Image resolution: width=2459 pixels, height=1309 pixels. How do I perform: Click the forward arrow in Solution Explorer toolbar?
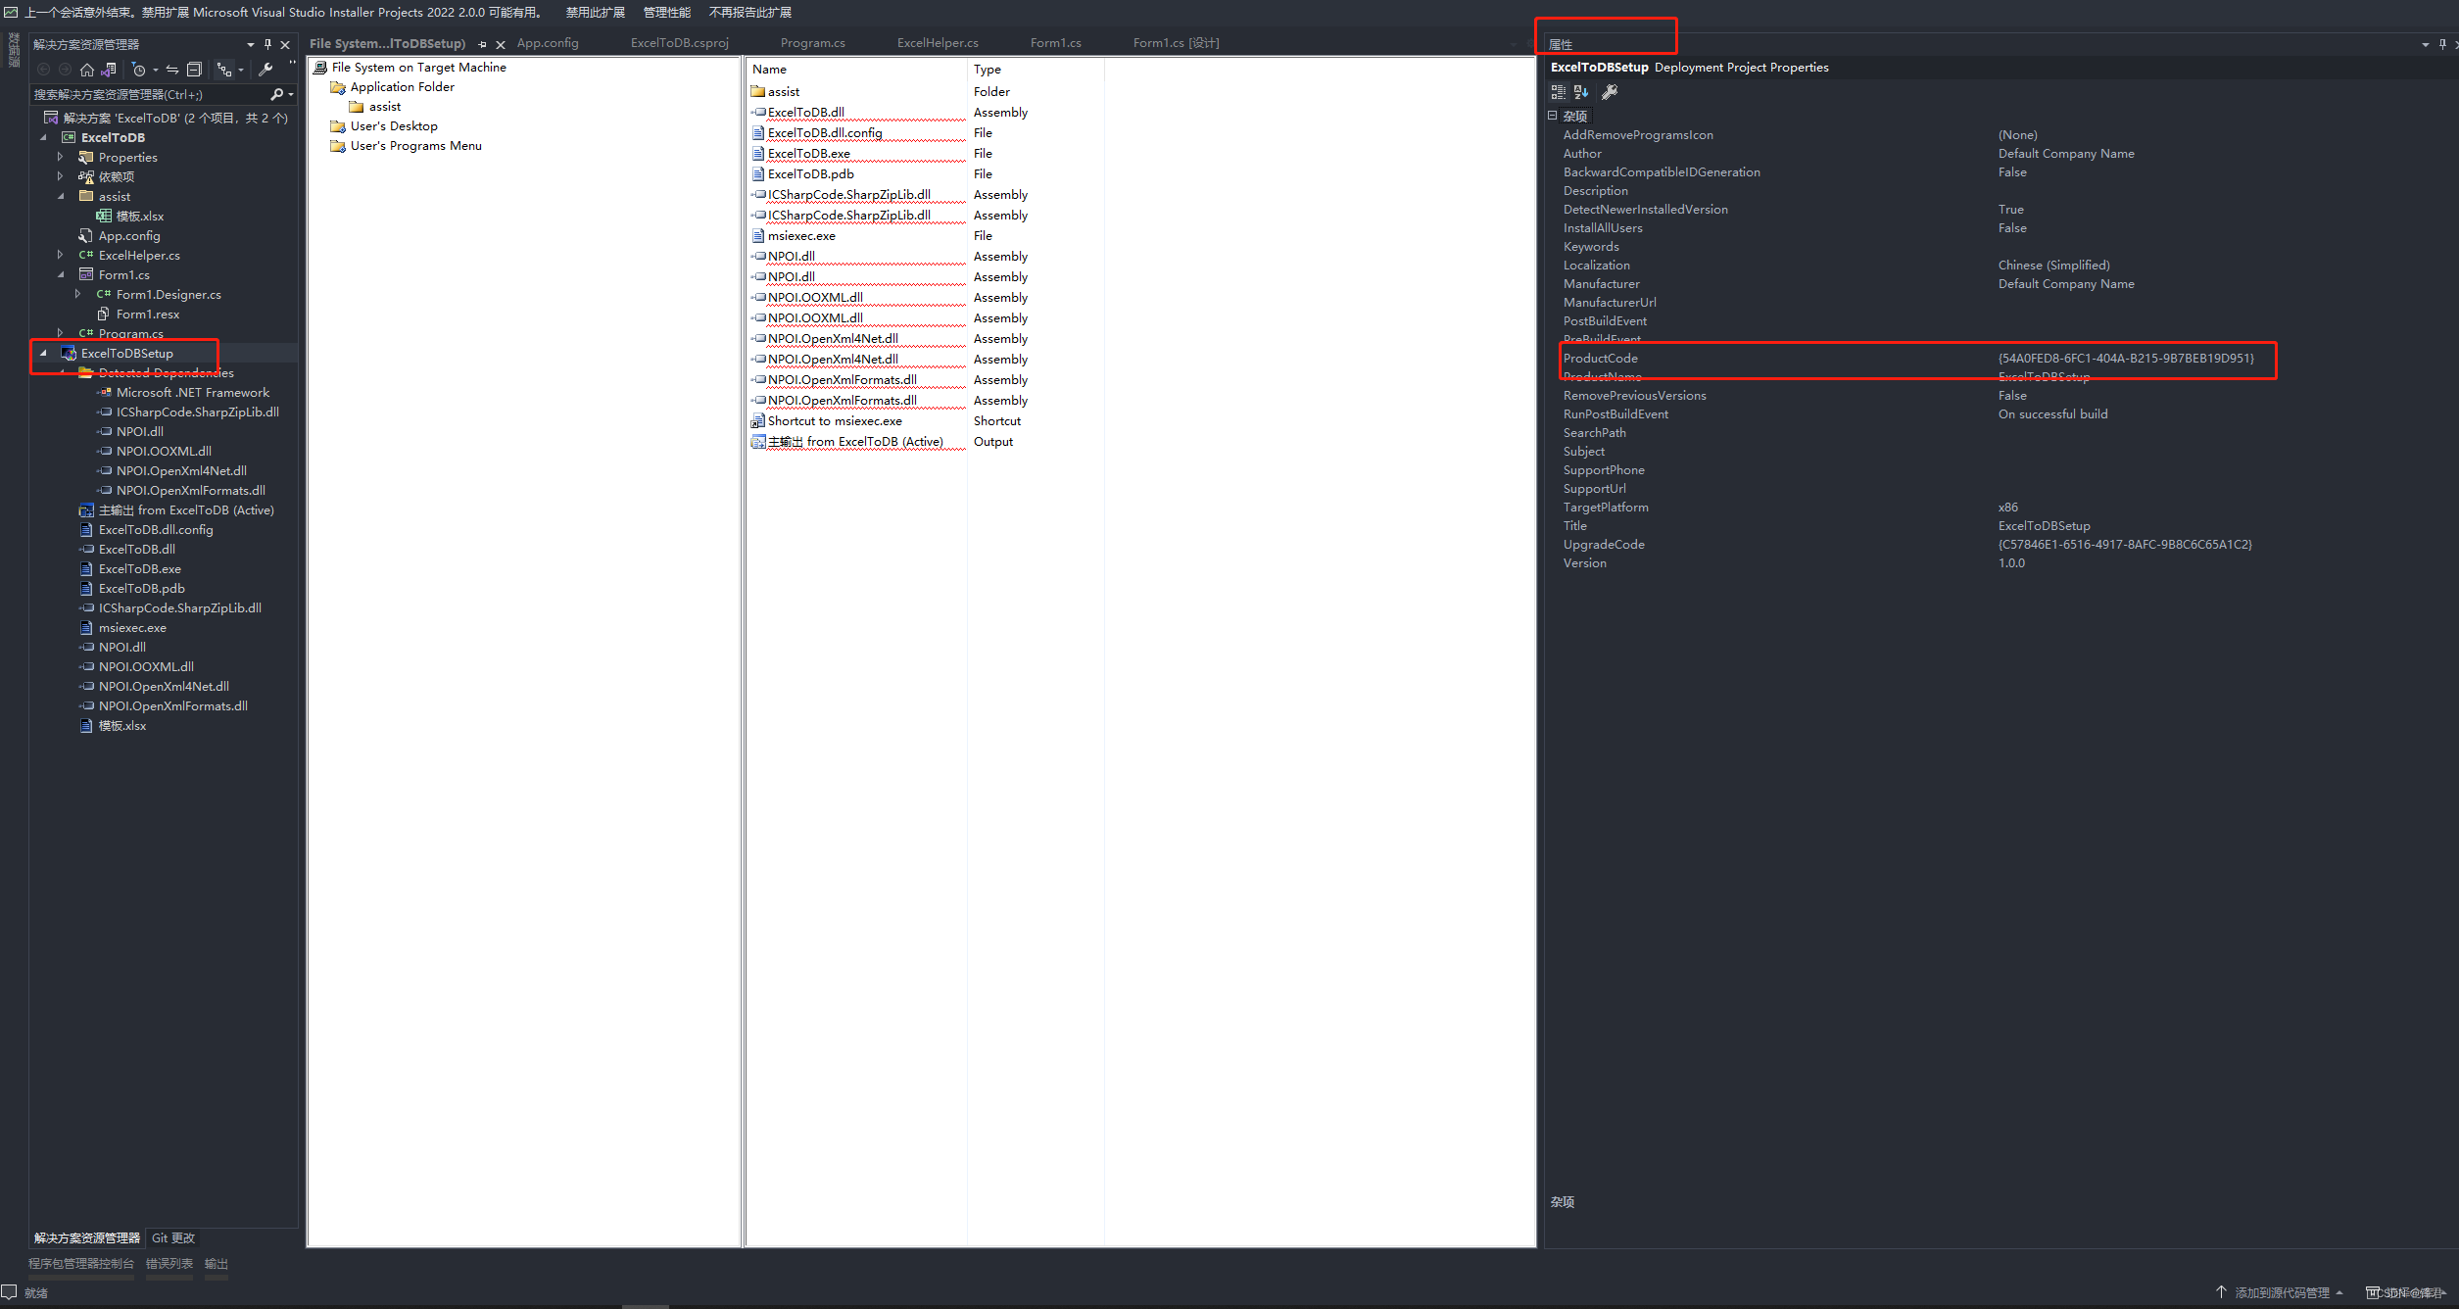(65, 70)
